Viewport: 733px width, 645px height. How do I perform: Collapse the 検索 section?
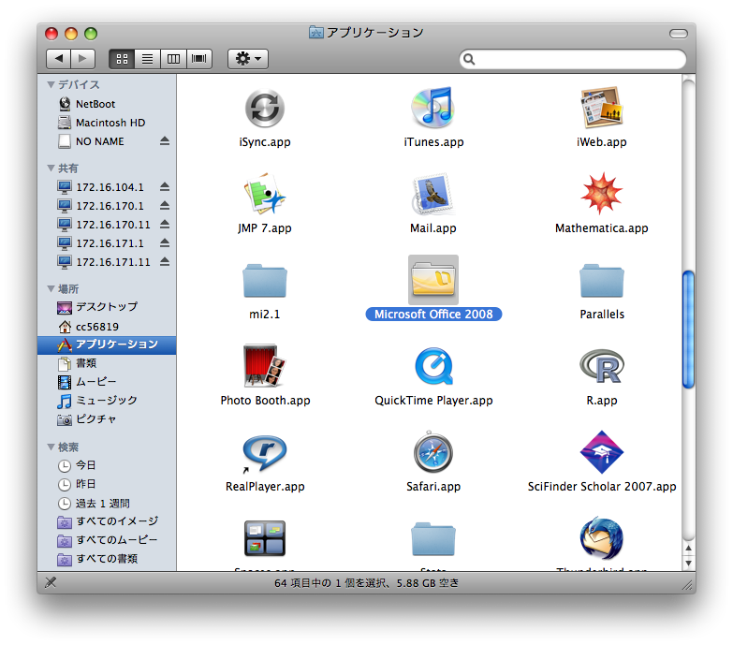[x=51, y=447]
